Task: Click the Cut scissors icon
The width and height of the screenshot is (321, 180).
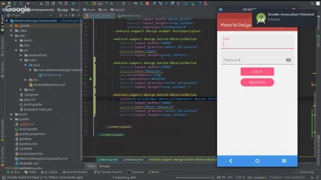Action: pos(41,3)
